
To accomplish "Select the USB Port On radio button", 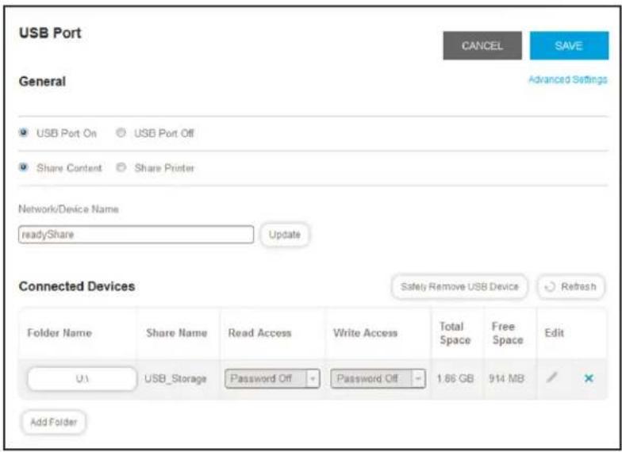I will (24, 133).
